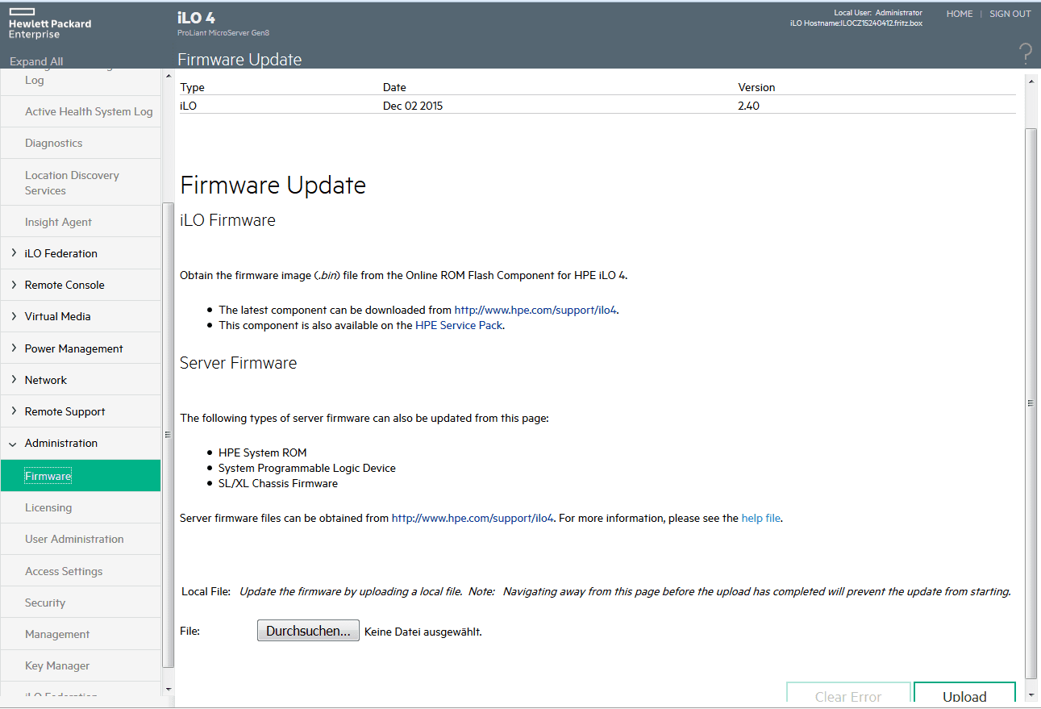Click the Date column header

(x=394, y=87)
